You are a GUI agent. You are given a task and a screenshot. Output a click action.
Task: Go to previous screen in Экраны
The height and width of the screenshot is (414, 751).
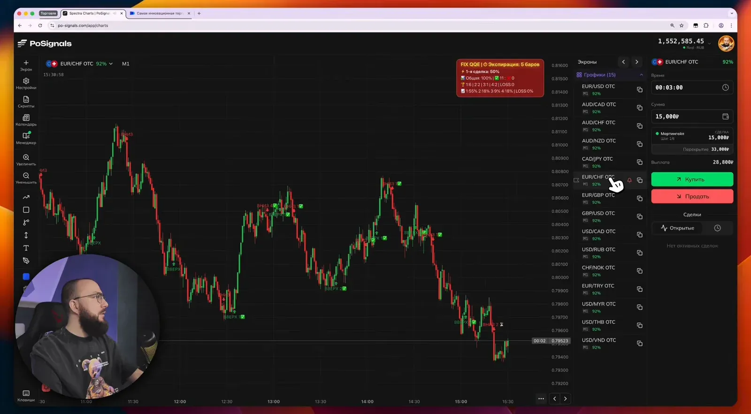pyautogui.click(x=623, y=62)
